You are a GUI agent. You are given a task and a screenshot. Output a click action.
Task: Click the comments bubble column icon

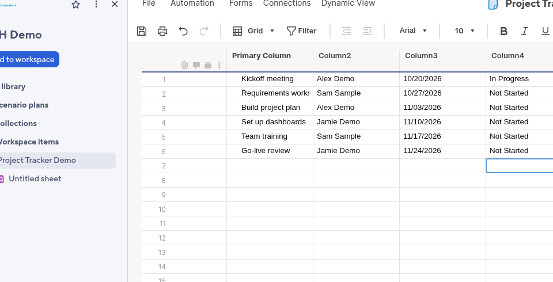[196, 65]
